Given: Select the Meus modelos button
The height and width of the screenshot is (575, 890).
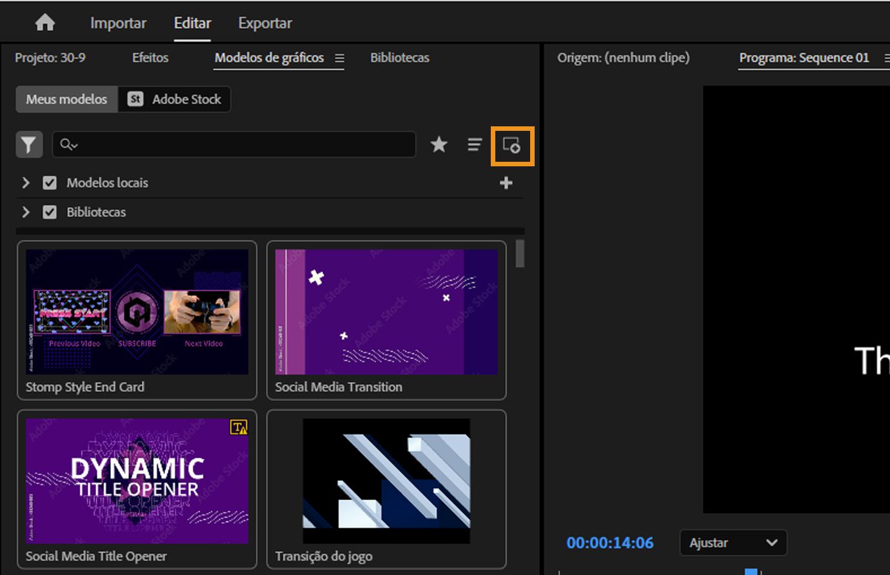Looking at the screenshot, I should coord(66,99).
